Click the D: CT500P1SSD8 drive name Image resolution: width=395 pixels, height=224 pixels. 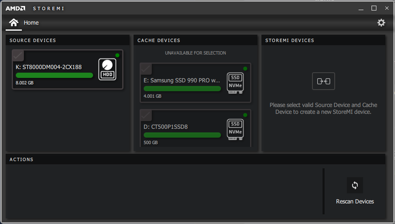(x=166, y=127)
